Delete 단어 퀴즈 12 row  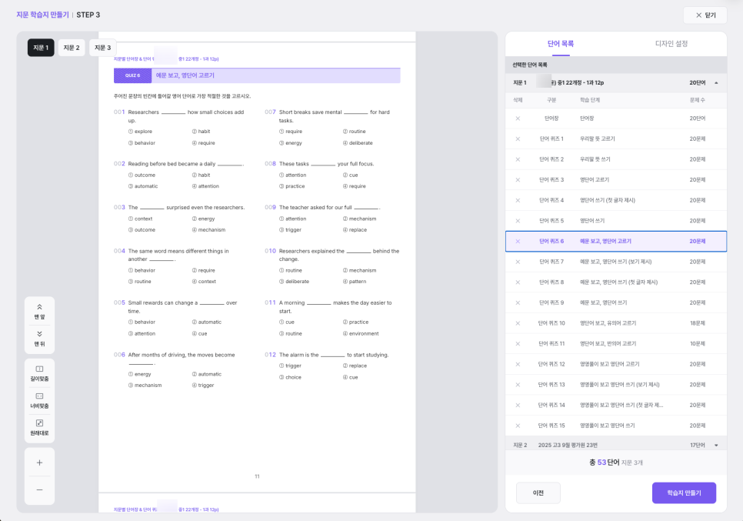(x=518, y=364)
